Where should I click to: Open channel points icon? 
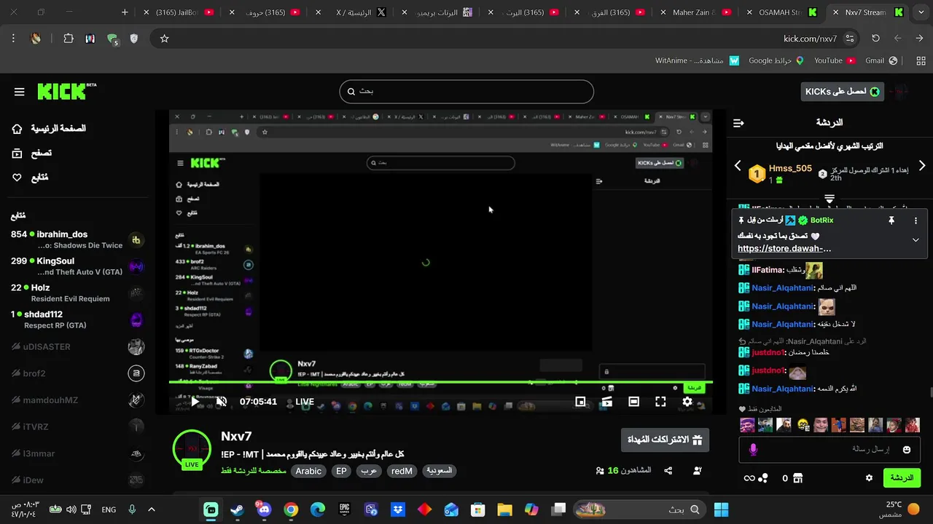click(756, 478)
